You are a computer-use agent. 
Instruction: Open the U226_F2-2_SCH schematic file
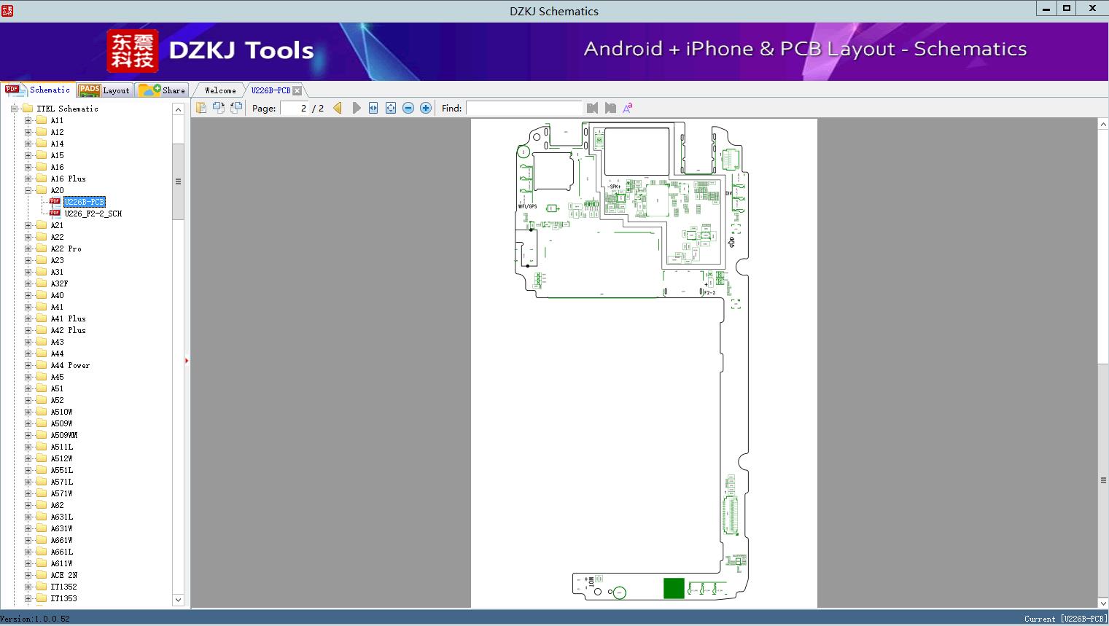coord(93,214)
